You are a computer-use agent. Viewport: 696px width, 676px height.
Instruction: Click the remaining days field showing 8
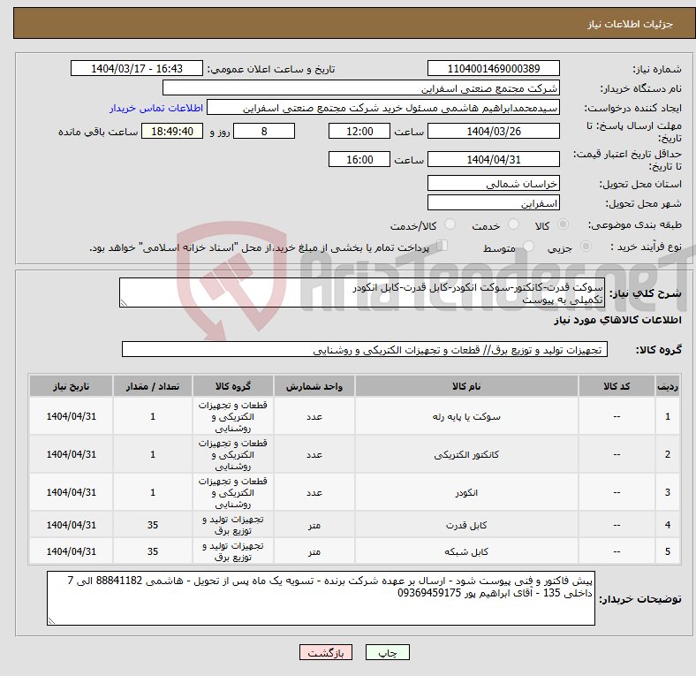[x=264, y=131]
